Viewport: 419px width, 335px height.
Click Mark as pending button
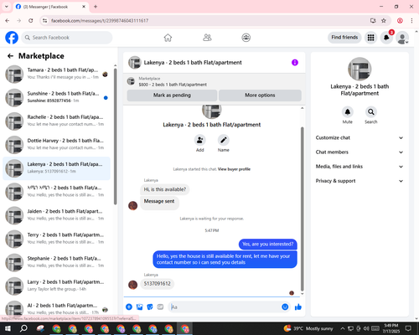point(172,95)
